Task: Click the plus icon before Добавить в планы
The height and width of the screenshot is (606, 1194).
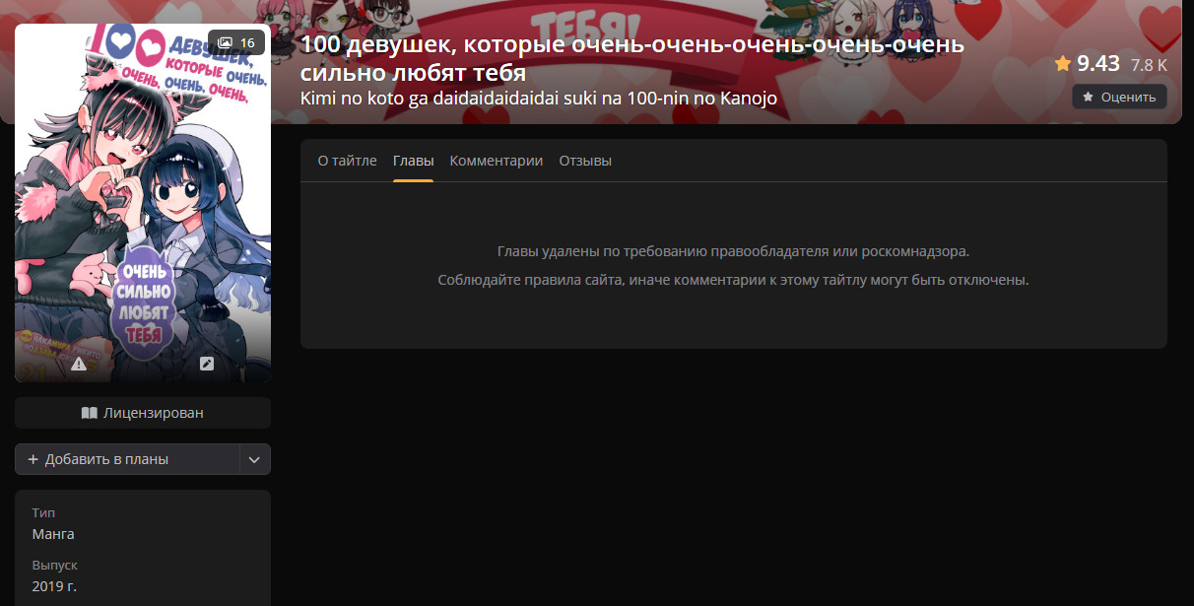Action: [x=33, y=459]
